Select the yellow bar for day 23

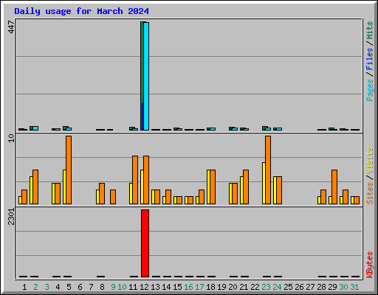click(x=264, y=183)
